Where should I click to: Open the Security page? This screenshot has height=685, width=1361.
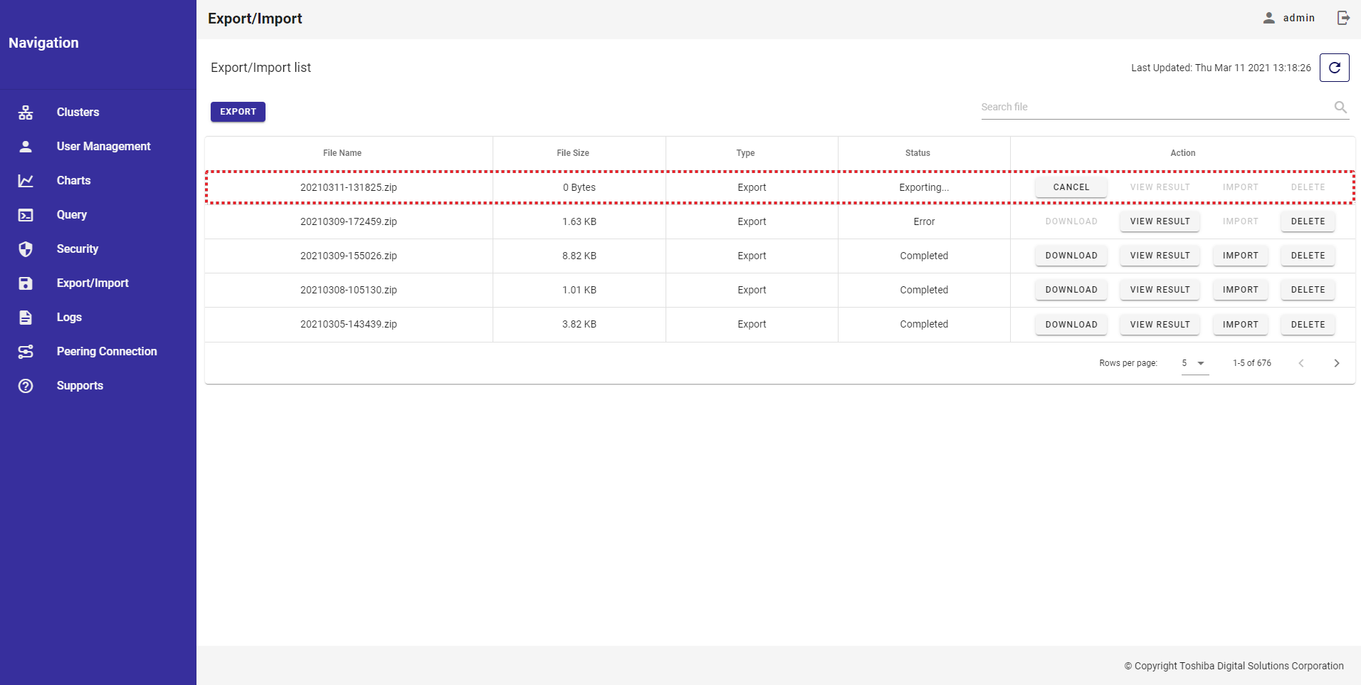pyautogui.click(x=78, y=249)
